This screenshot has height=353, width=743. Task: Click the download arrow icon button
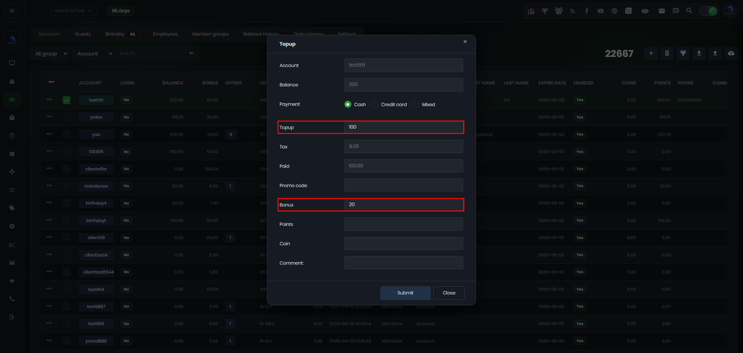(x=699, y=53)
